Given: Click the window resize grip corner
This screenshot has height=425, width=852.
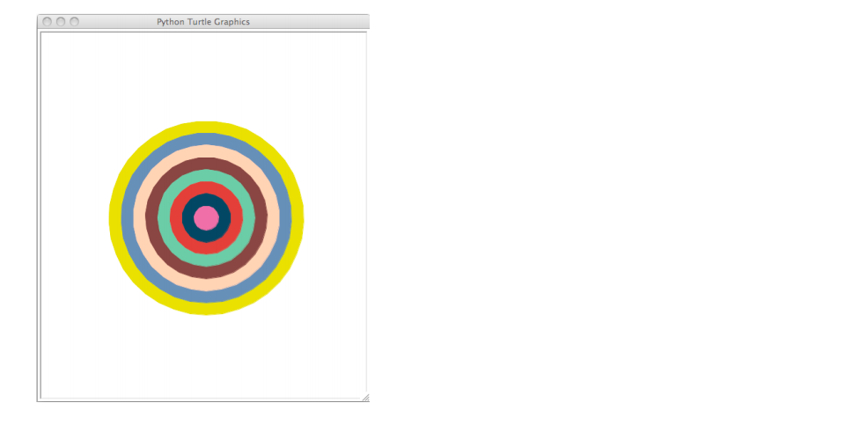Looking at the screenshot, I should [x=365, y=398].
